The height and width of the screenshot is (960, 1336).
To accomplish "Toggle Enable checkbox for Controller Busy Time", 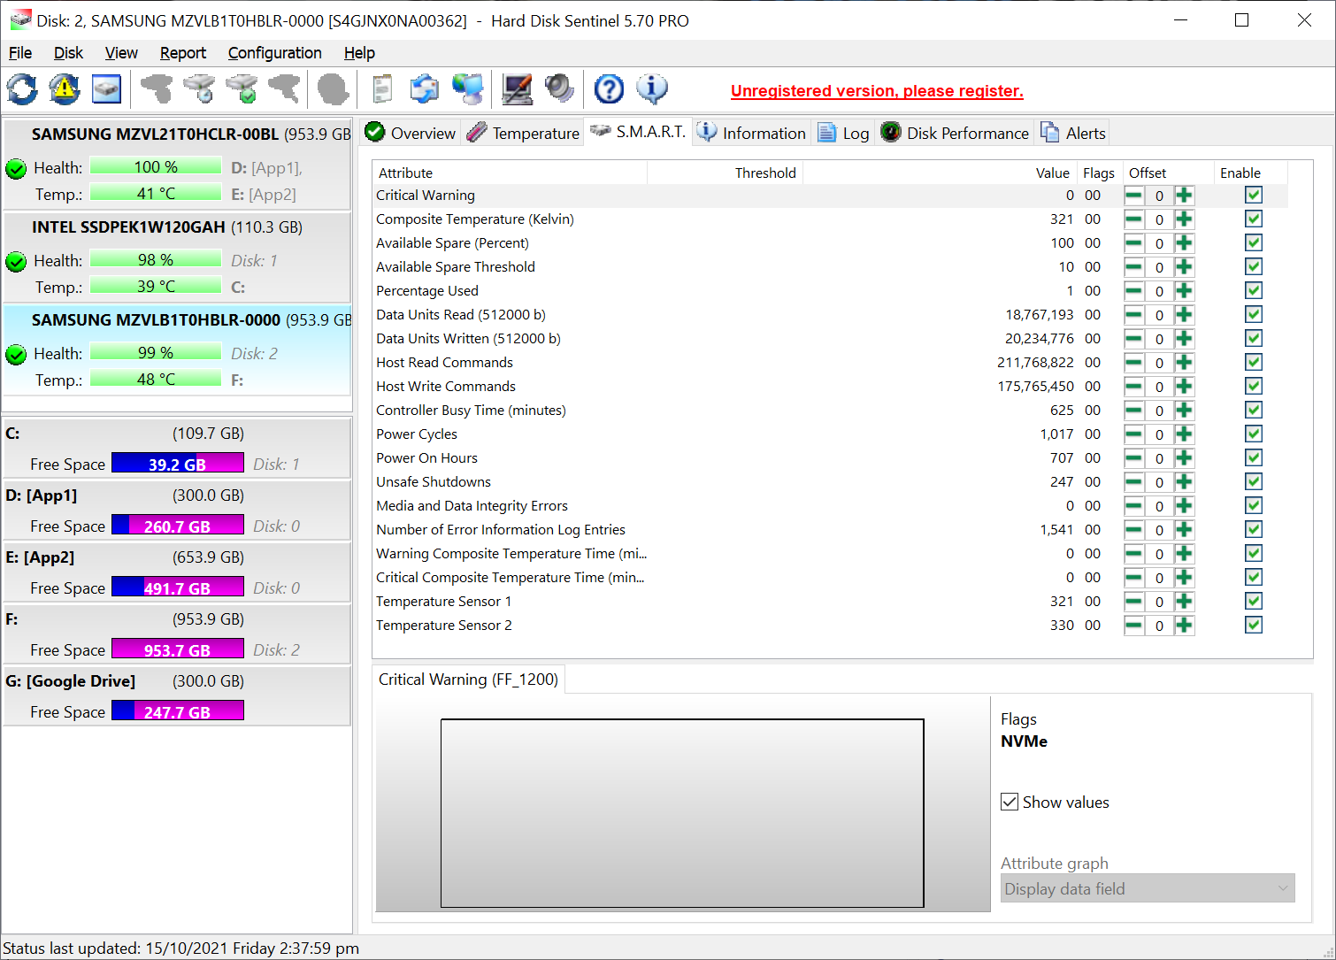I will (1253, 410).
